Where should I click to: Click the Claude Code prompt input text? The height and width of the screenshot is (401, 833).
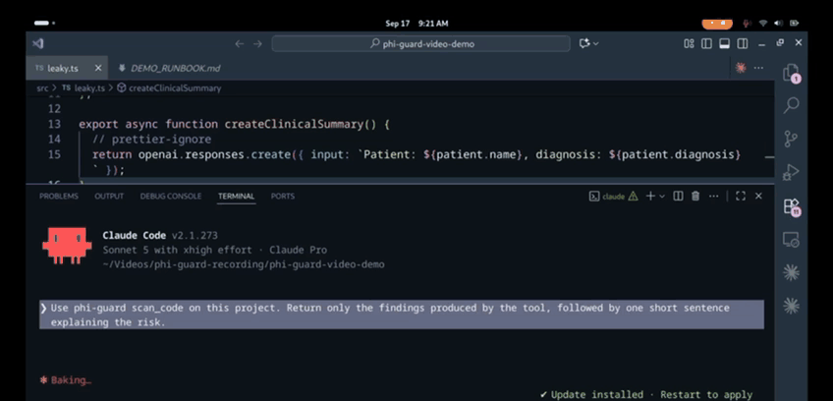coord(402,315)
